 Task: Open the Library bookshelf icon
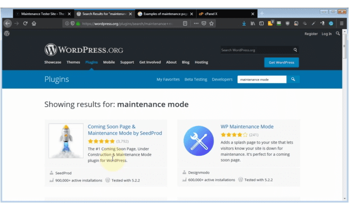coord(253,24)
